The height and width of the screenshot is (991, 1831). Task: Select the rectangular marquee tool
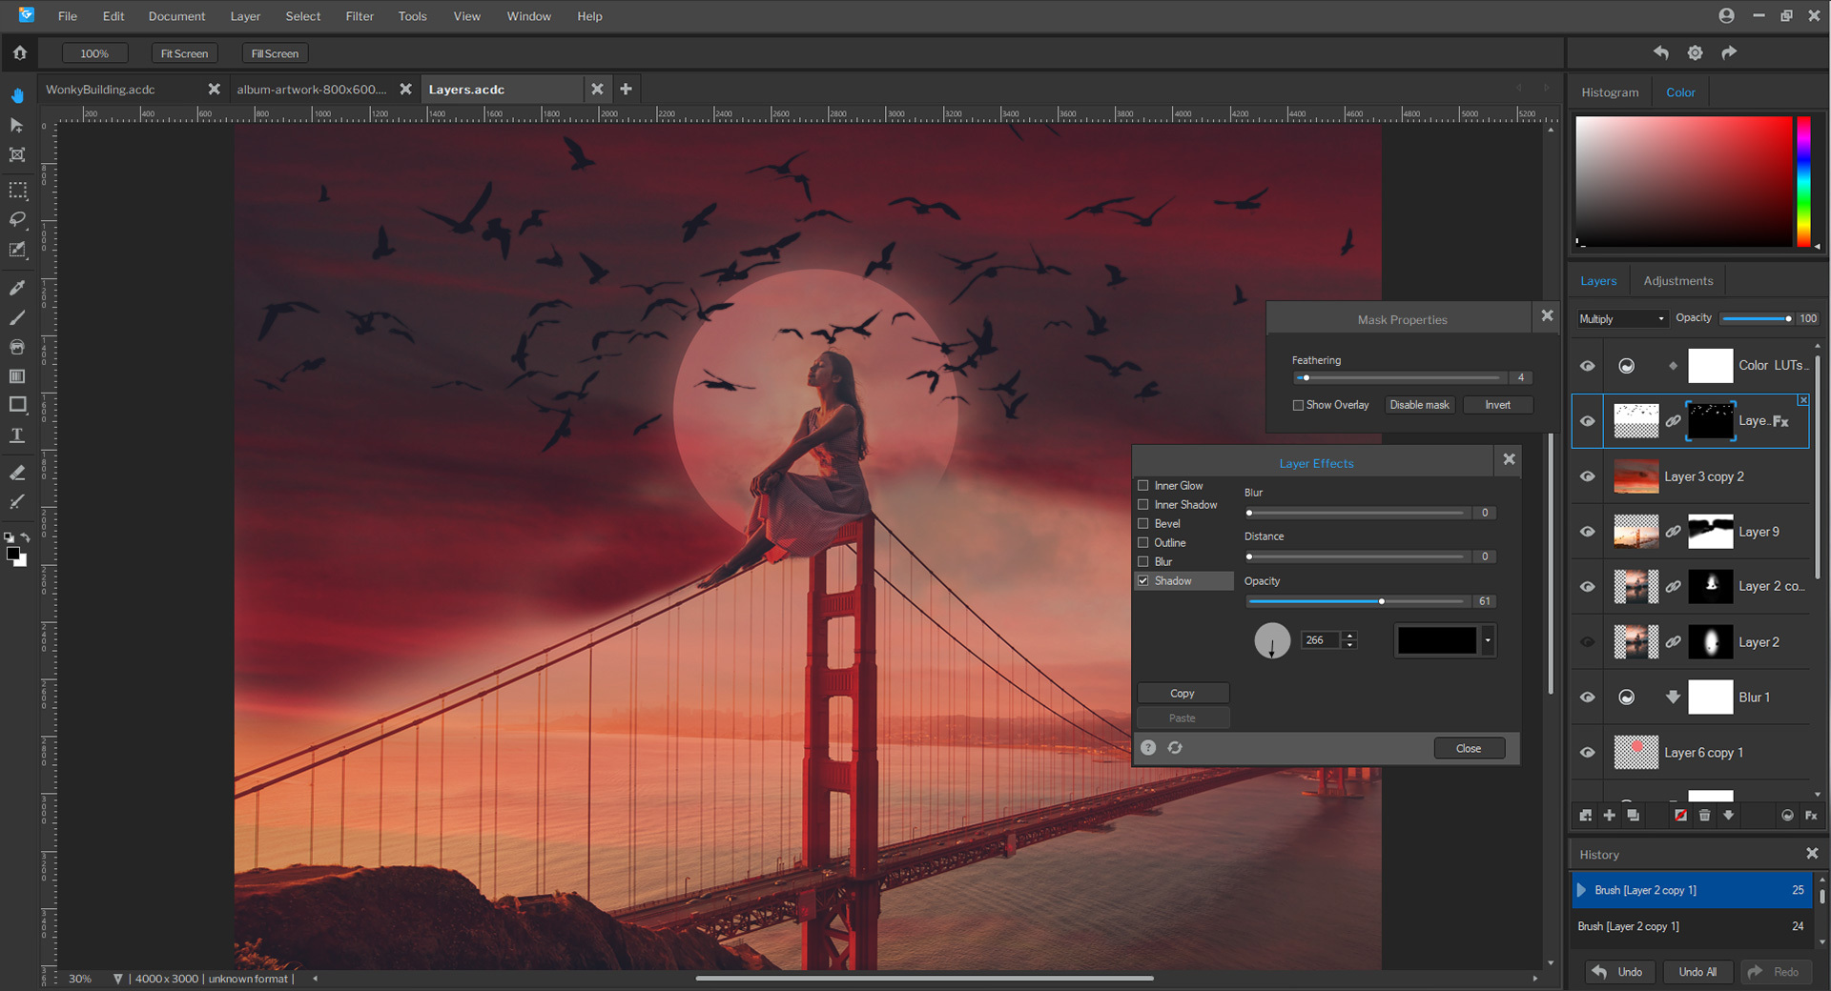coord(17,190)
